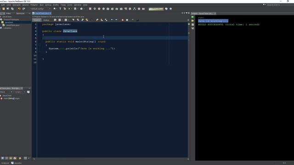Click the 'package javaclass;' line
The width and height of the screenshot is (294, 165).
tap(57, 24)
